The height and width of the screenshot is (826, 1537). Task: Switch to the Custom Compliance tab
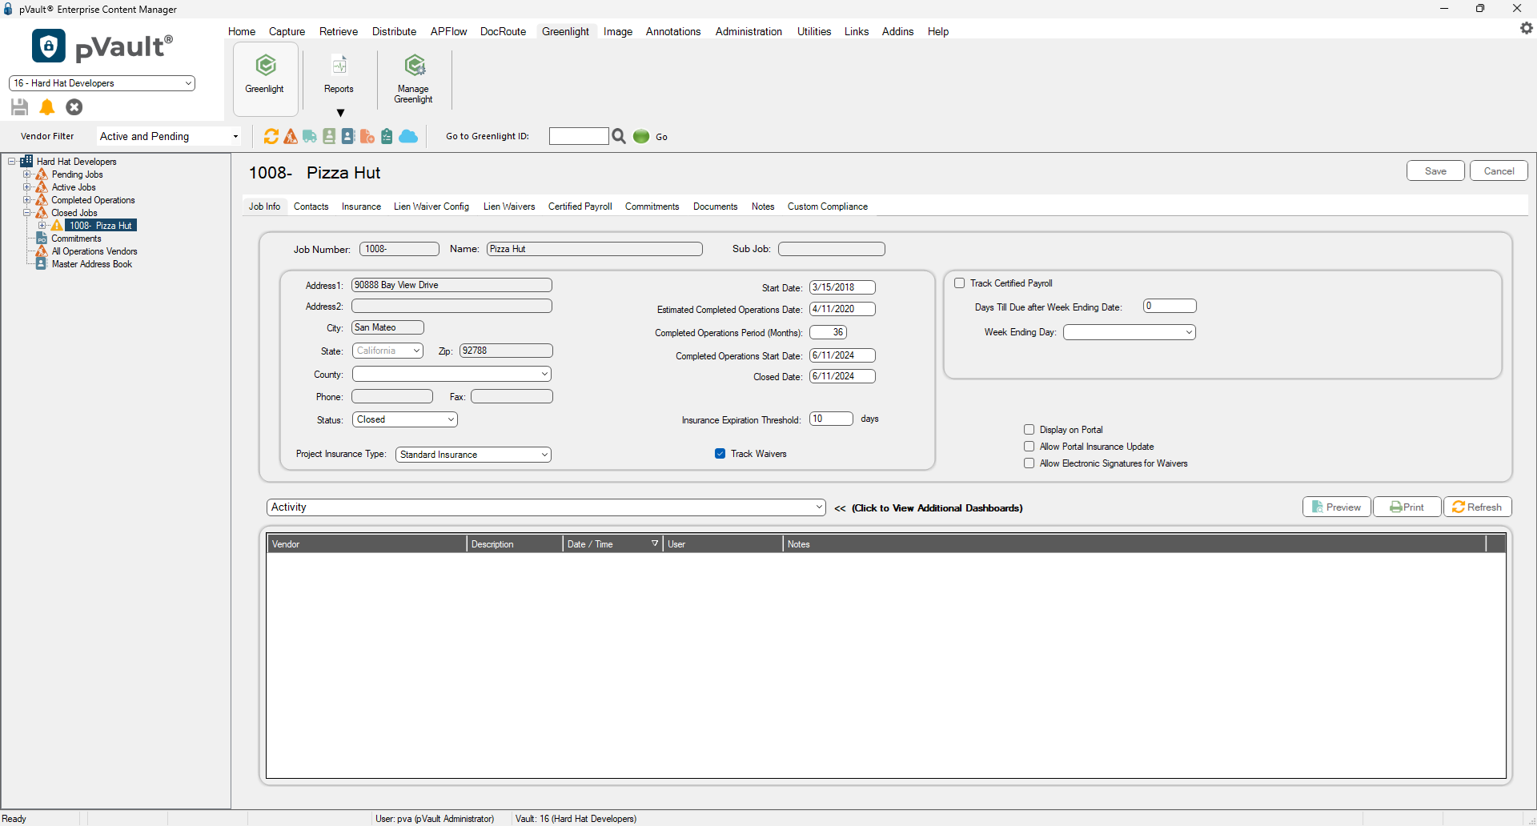coord(828,206)
